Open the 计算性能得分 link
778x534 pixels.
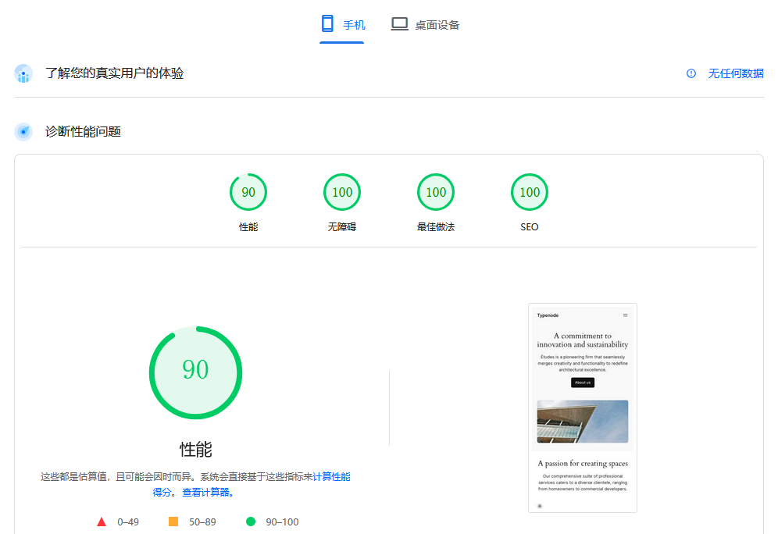point(331,476)
